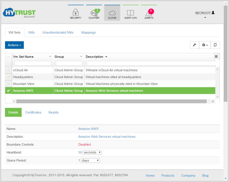
Task: Open the gear settings dropdown
Action: (x=205, y=45)
